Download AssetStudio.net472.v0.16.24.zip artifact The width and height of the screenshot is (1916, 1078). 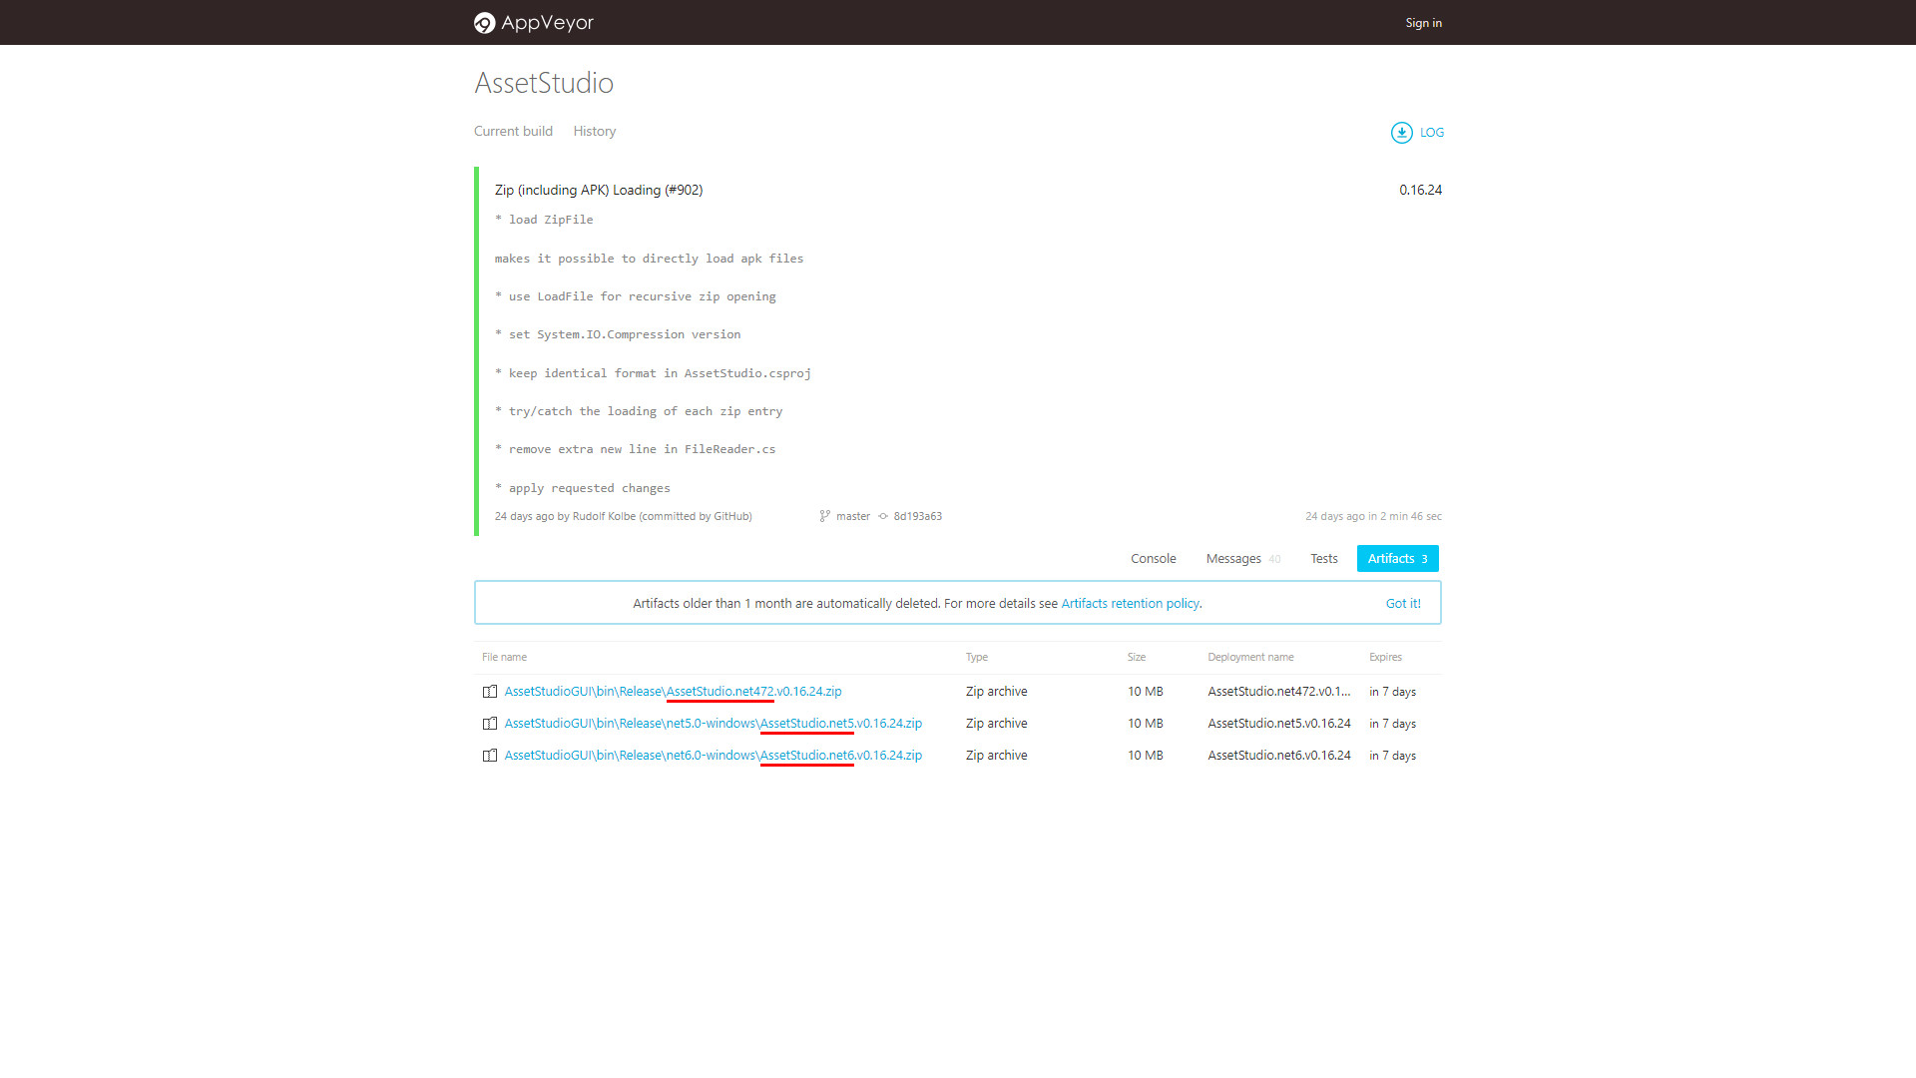(x=673, y=691)
